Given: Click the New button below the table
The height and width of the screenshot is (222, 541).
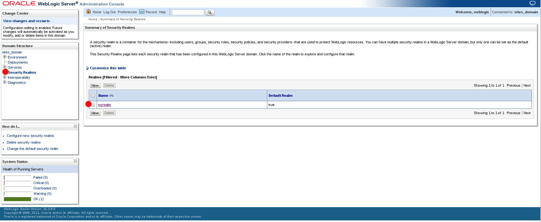Looking at the screenshot, I should (95, 113).
